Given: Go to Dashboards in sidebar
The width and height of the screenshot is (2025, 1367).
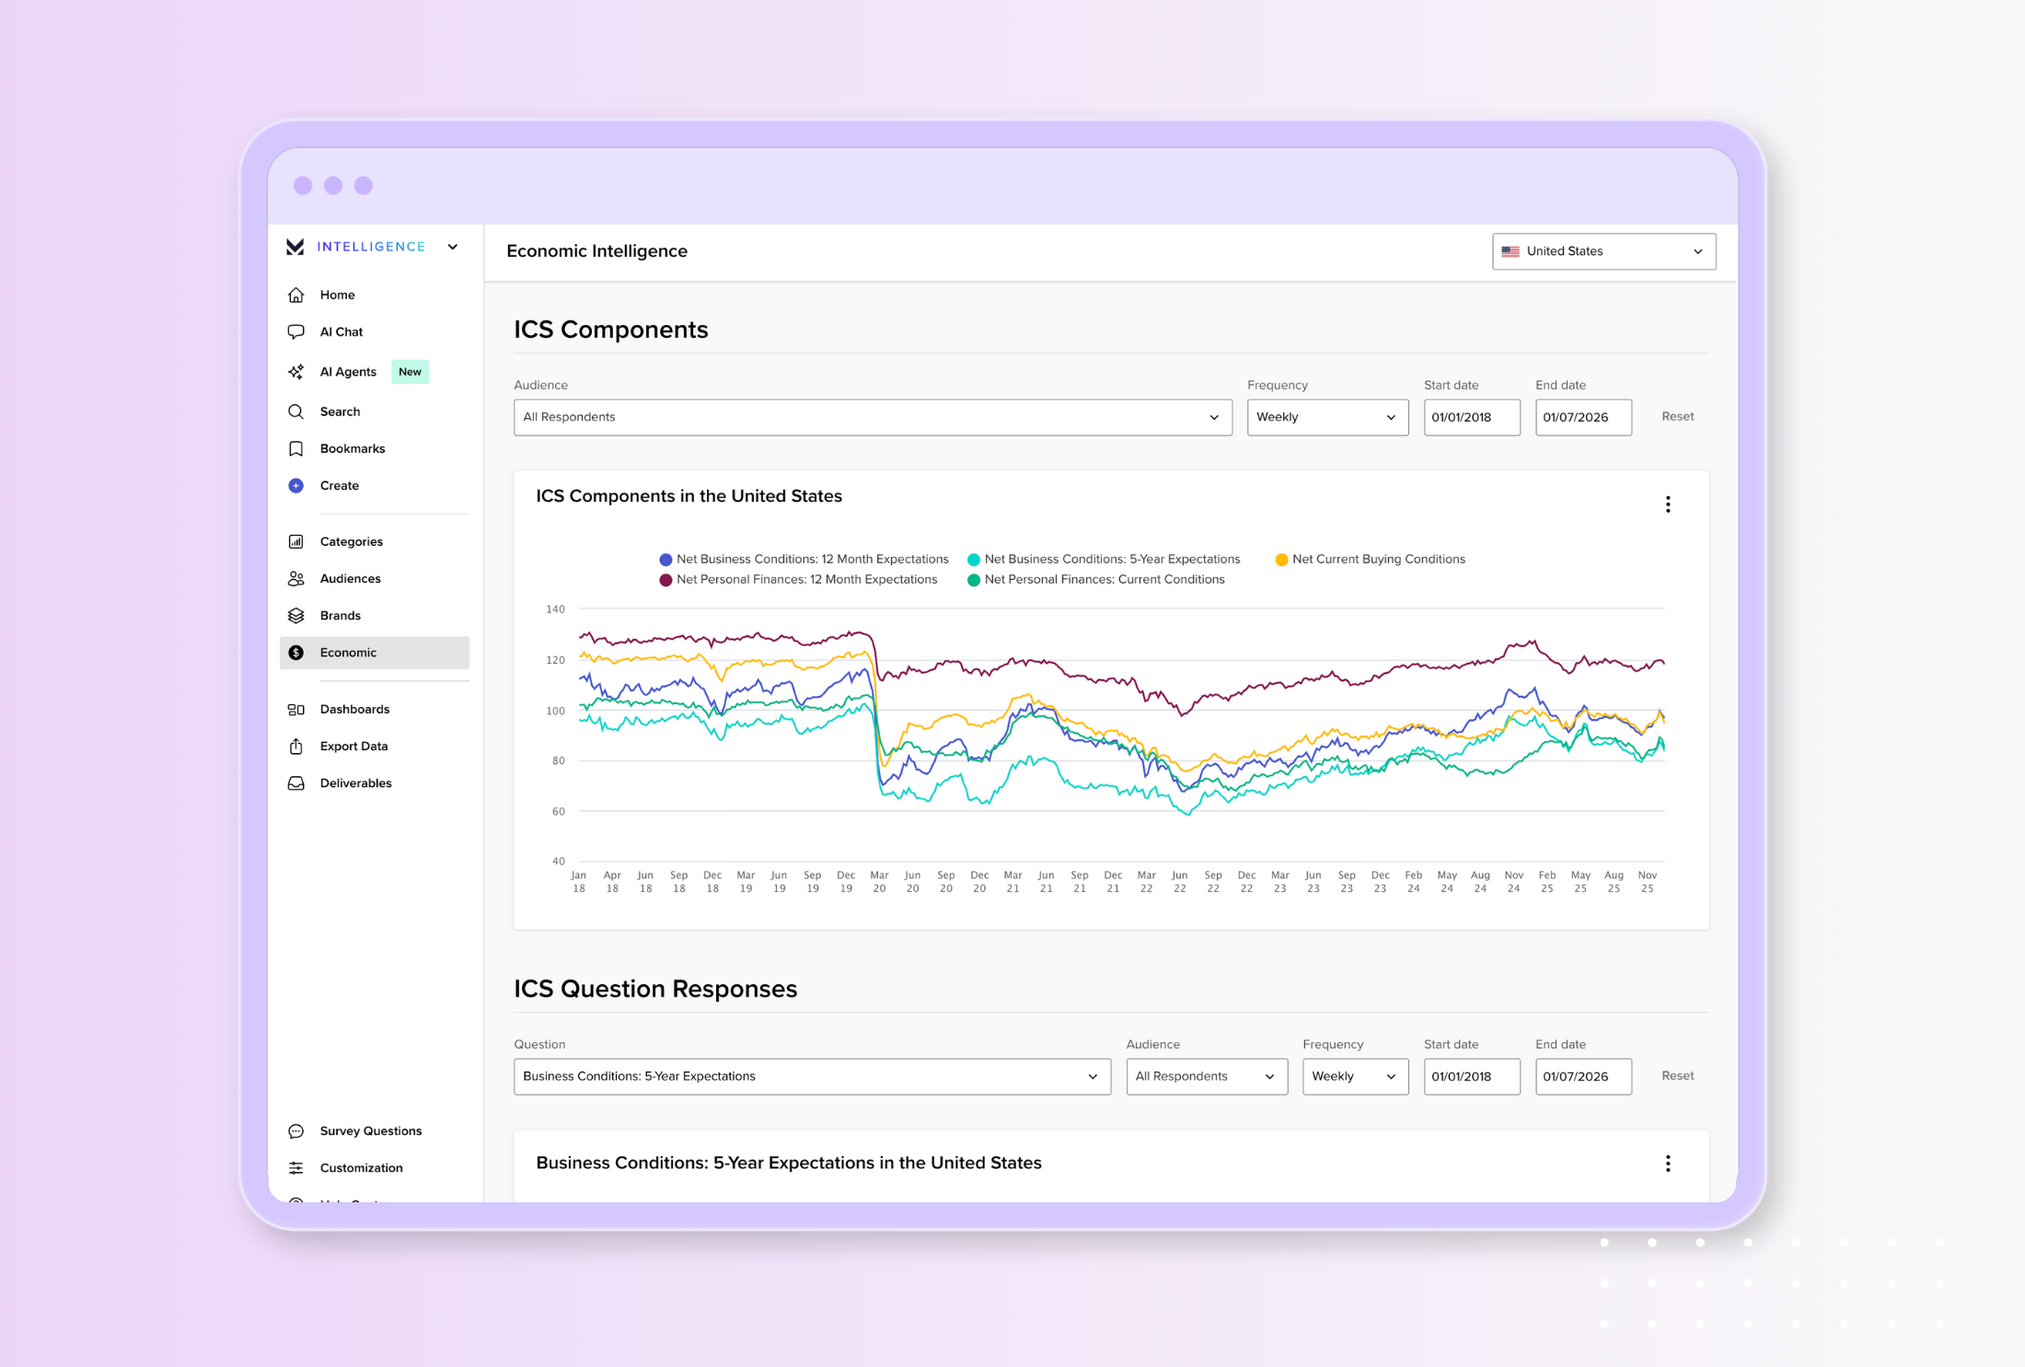Looking at the screenshot, I should tap(354, 709).
